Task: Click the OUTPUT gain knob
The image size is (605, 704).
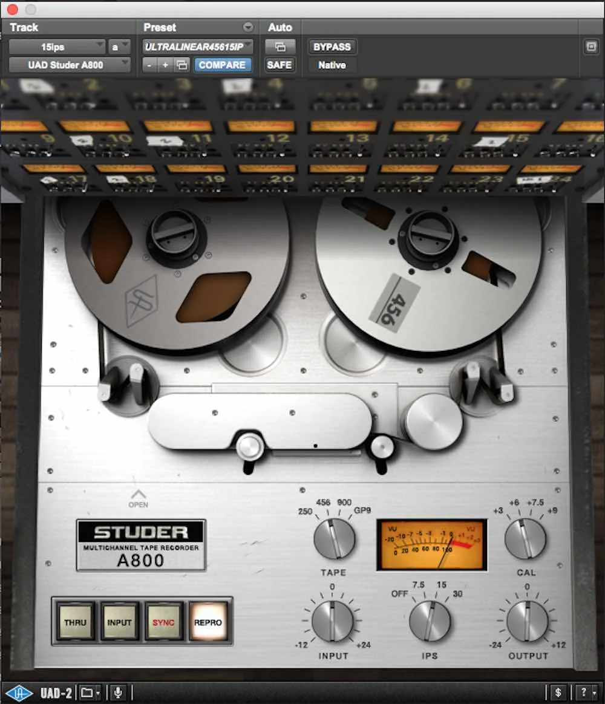Action: pyautogui.click(x=528, y=621)
